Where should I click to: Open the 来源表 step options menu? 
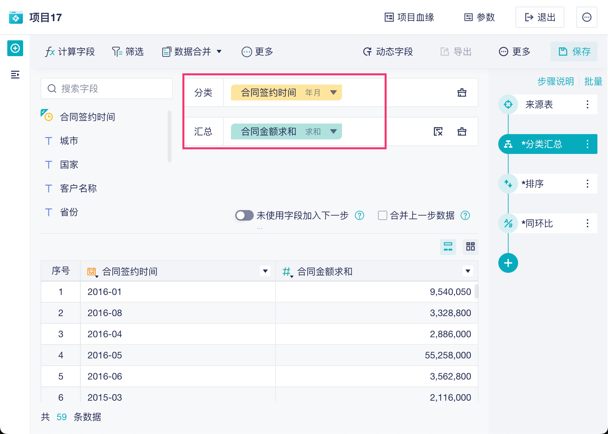click(587, 105)
